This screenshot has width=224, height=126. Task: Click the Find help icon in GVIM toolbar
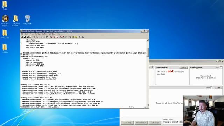pyautogui.click(x=83, y=37)
